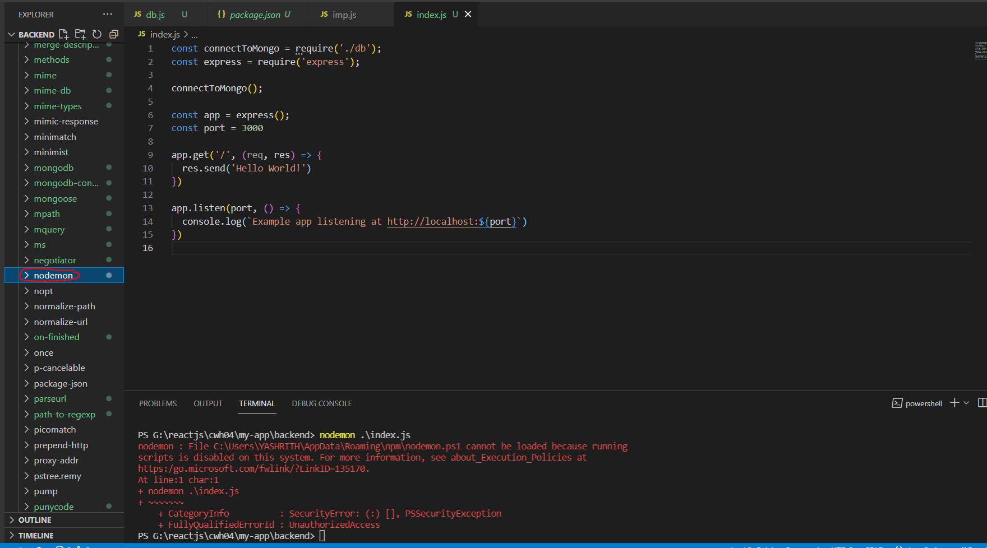The height and width of the screenshot is (548, 987).
Task: Click the split terminal panel icon
Action: click(x=981, y=403)
